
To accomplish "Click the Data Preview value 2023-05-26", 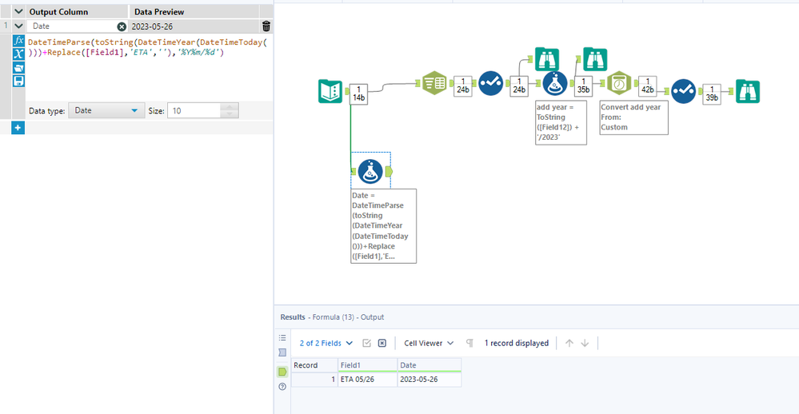I will [152, 26].
